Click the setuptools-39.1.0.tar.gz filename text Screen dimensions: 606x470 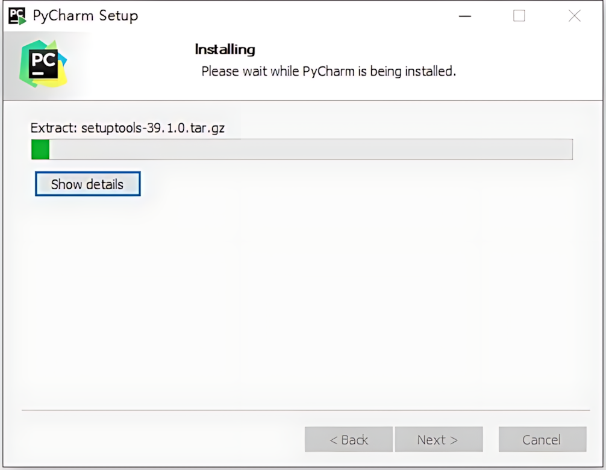152,128
